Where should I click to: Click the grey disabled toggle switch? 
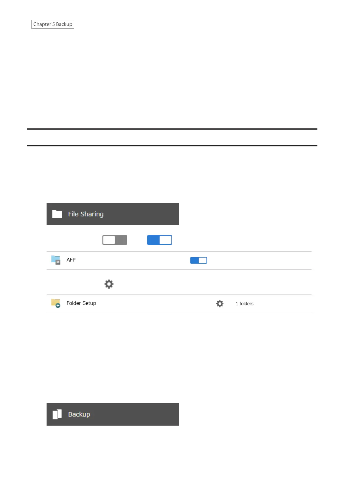(x=115, y=240)
